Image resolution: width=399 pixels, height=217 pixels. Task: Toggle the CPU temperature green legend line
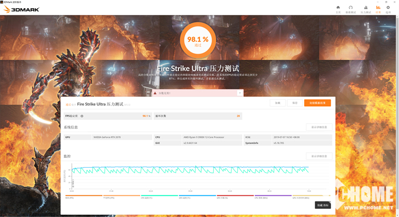pos(159,197)
